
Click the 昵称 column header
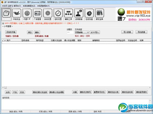coord(85,40)
